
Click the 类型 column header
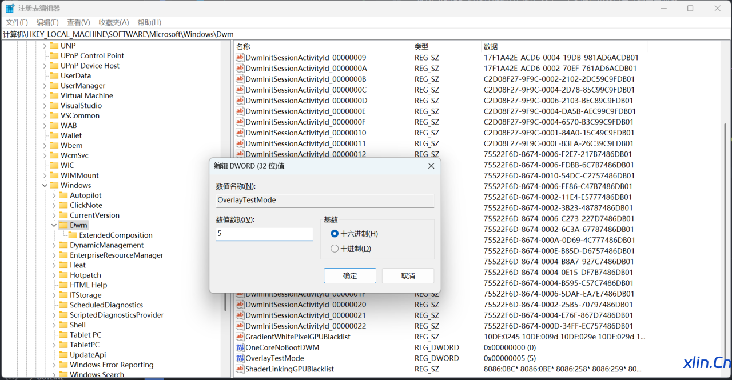447,47
